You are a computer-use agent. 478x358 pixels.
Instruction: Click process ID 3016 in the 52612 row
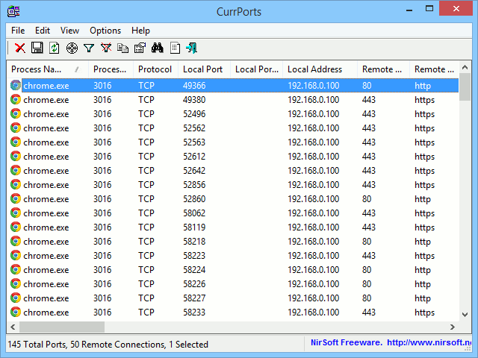coord(102,156)
